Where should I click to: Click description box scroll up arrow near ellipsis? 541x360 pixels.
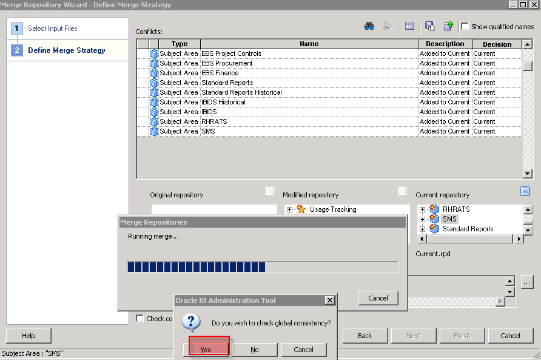tap(510, 281)
